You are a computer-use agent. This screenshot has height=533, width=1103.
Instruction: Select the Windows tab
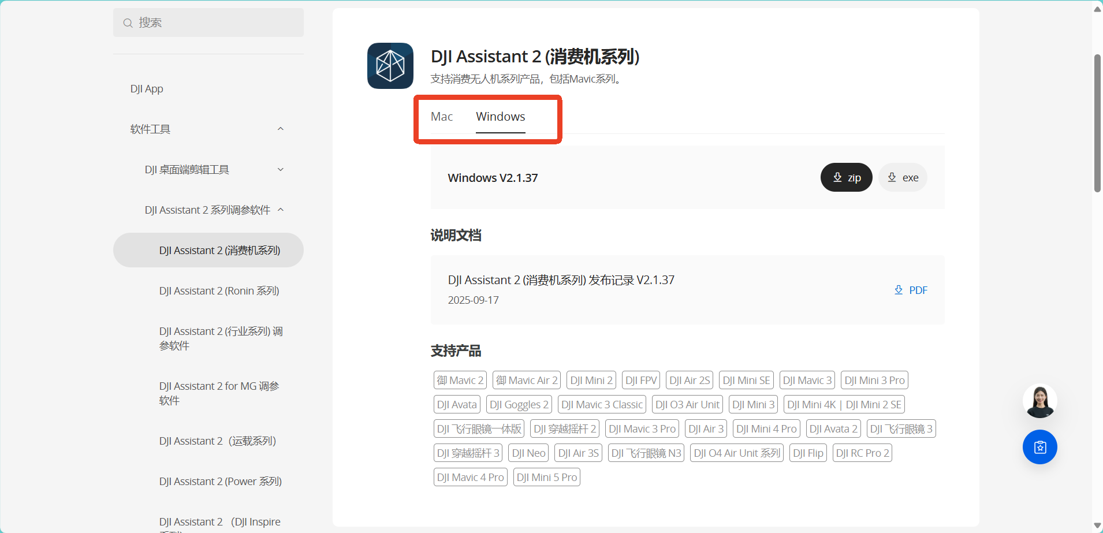pyautogui.click(x=500, y=117)
